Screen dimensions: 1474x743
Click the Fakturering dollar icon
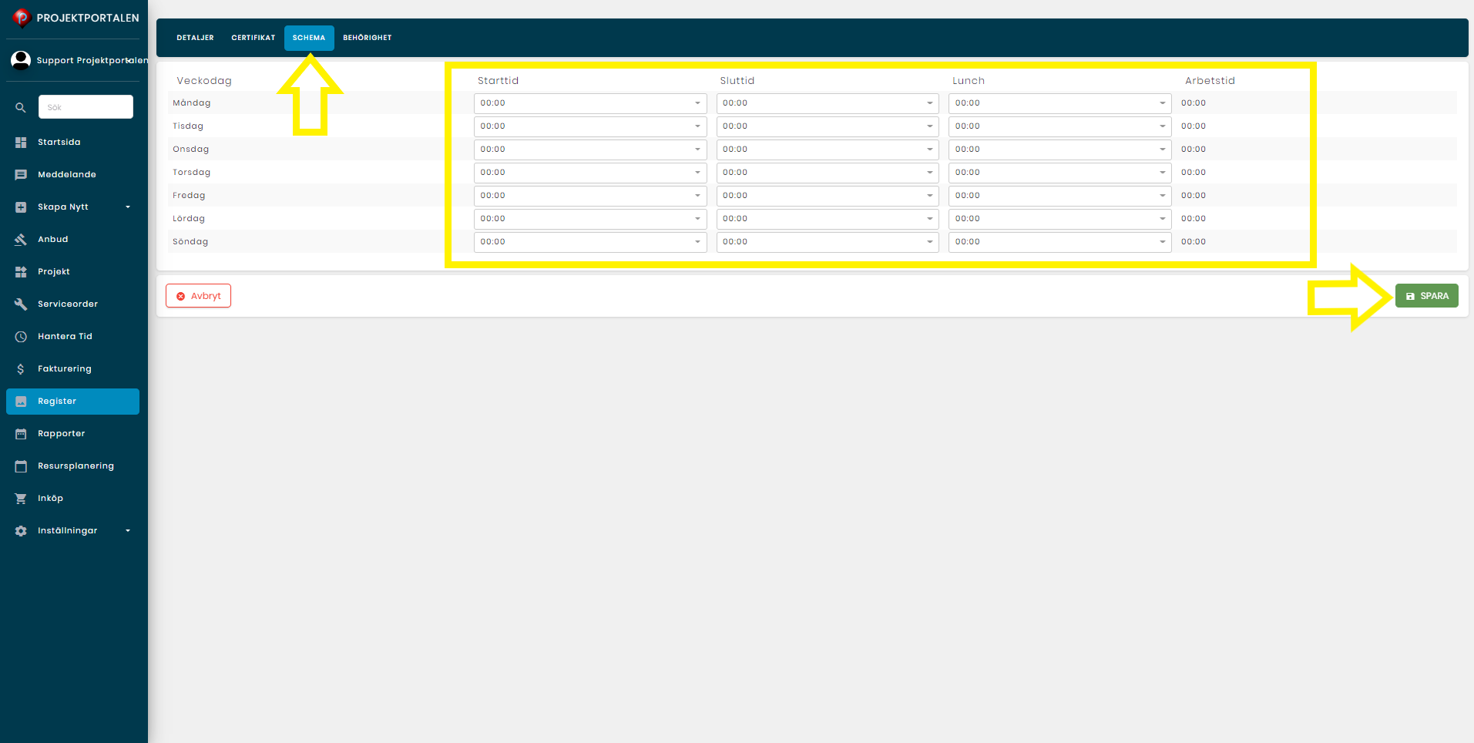pos(21,369)
